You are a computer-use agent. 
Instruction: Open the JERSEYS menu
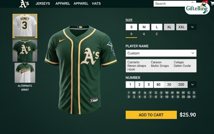coord(43,3)
